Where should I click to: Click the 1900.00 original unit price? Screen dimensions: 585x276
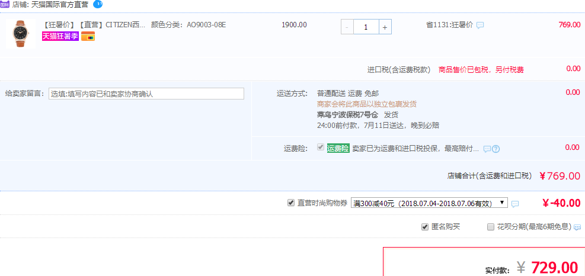click(295, 25)
